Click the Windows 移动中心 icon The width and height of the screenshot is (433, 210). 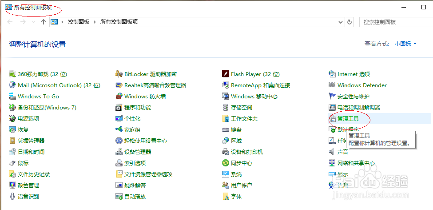click(x=226, y=96)
